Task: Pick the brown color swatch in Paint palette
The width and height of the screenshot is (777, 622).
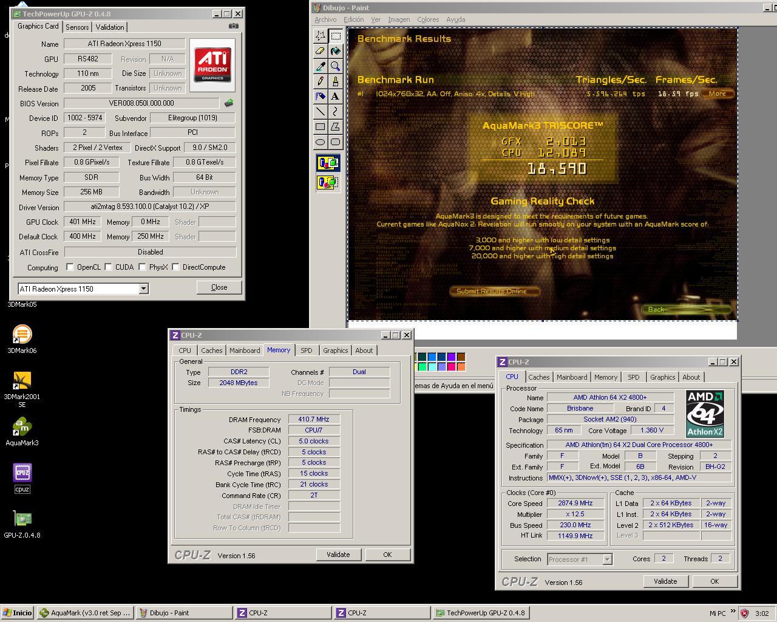Action: (x=461, y=357)
